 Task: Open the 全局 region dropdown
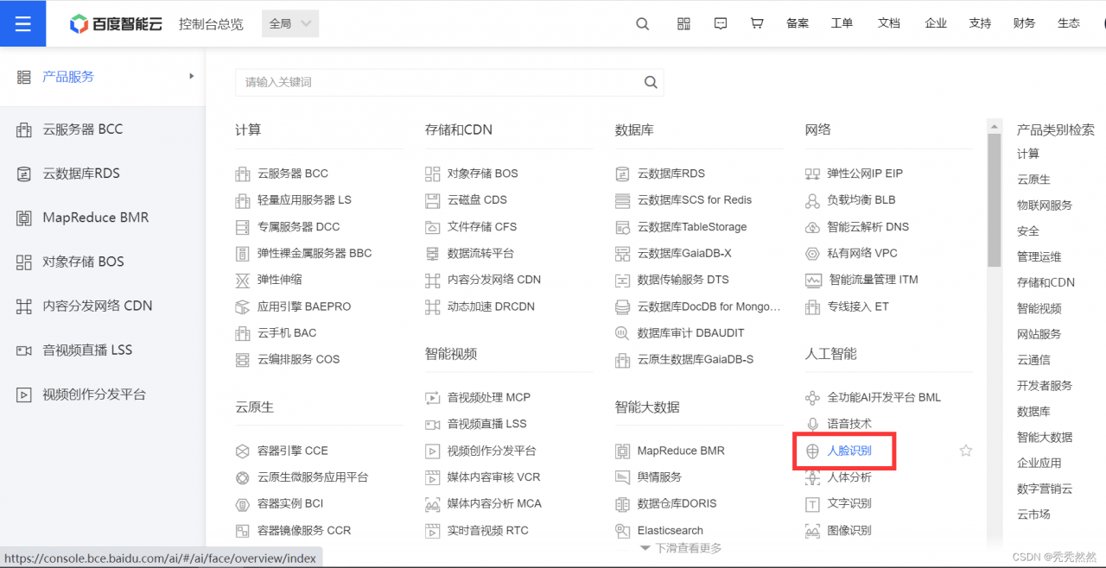[x=289, y=23]
